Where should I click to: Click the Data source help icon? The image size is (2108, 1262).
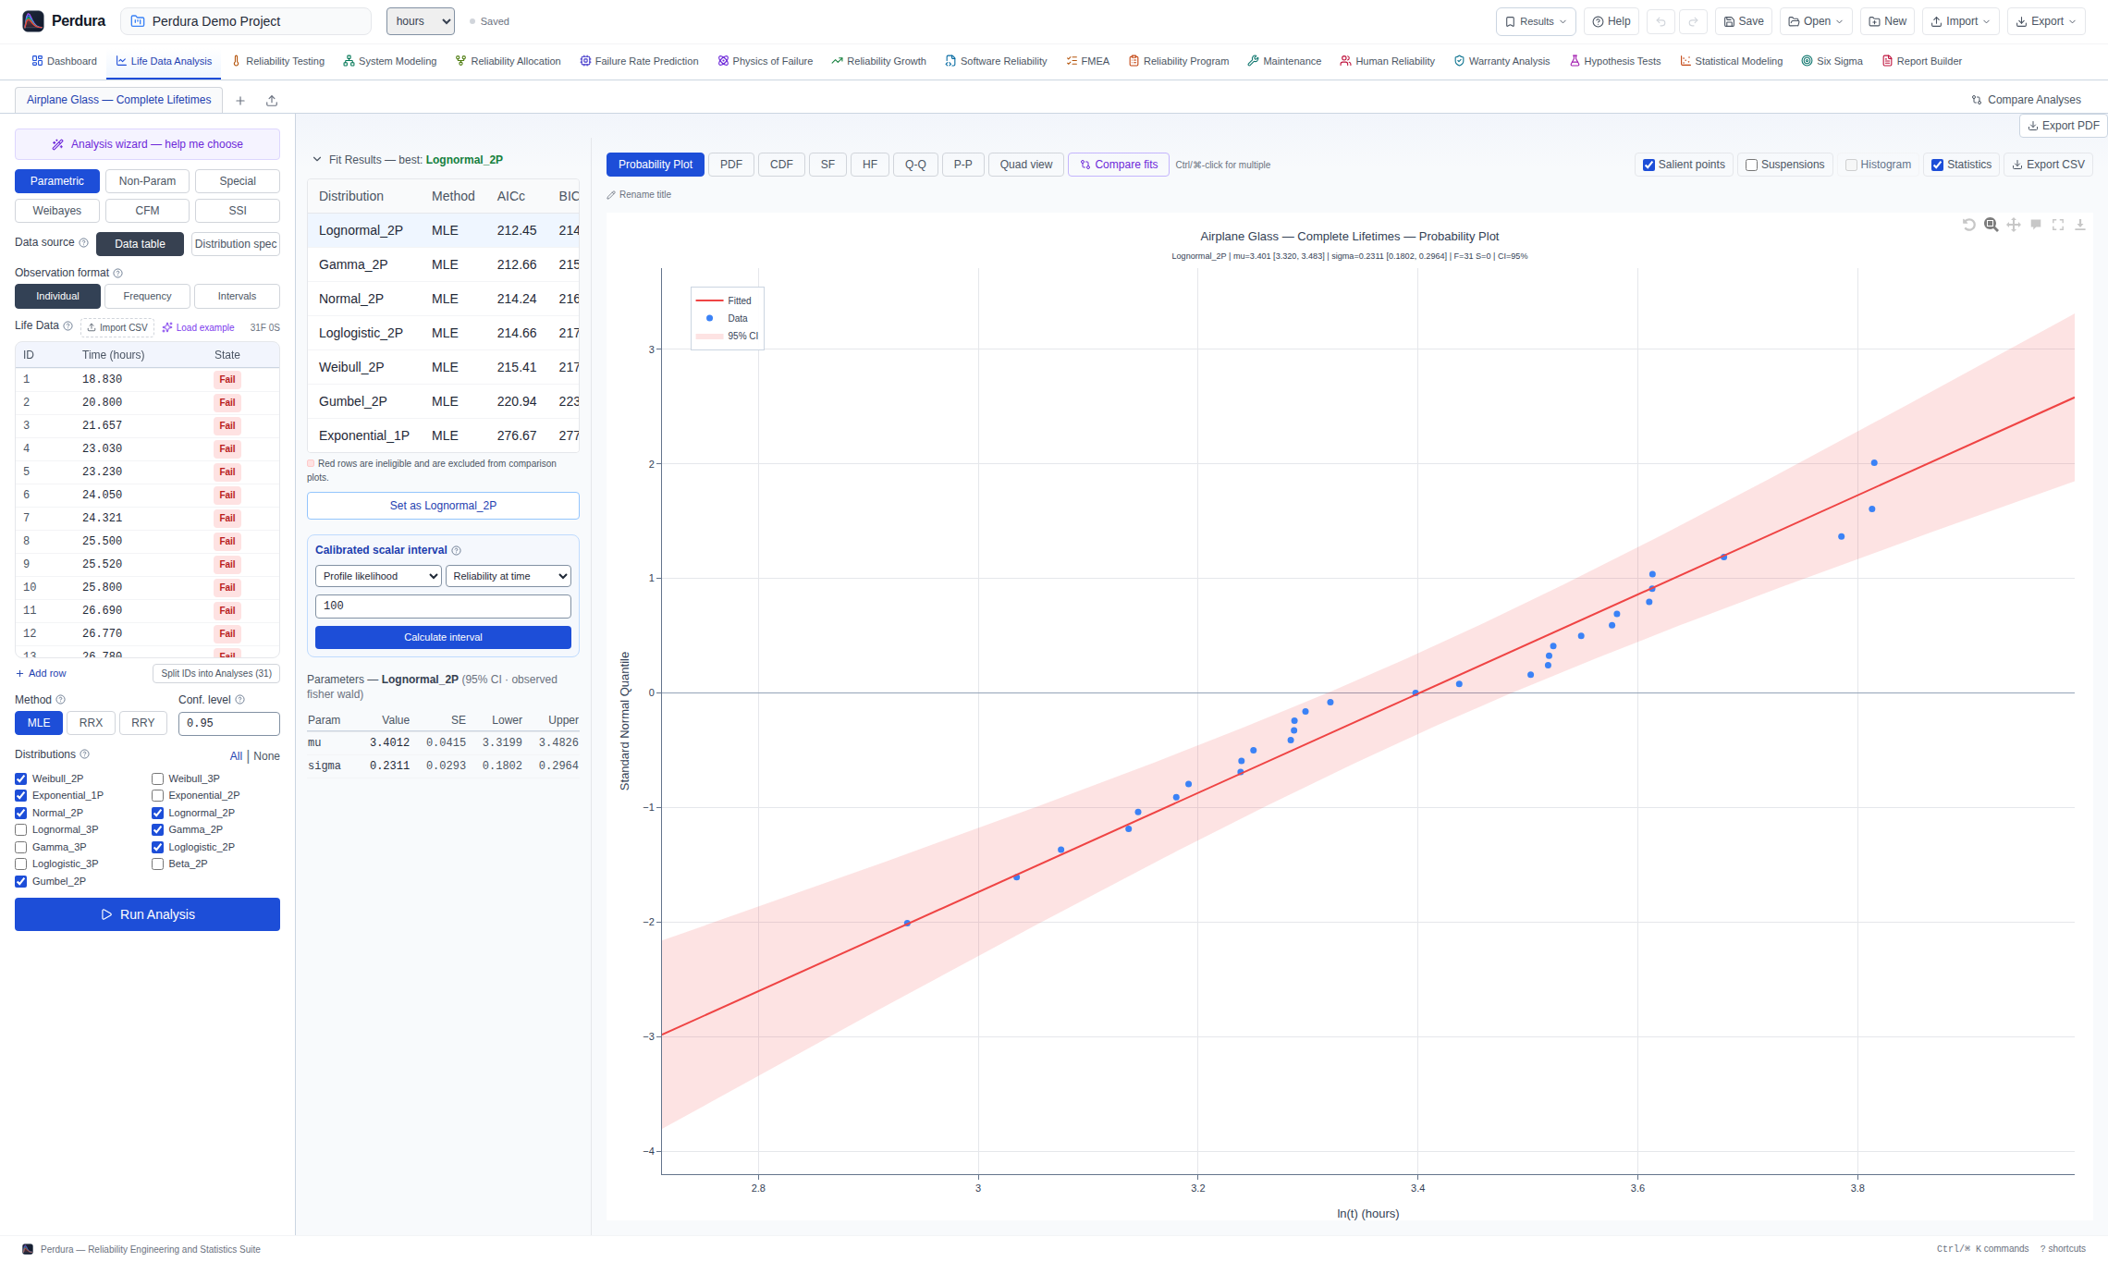coord(84,243)
